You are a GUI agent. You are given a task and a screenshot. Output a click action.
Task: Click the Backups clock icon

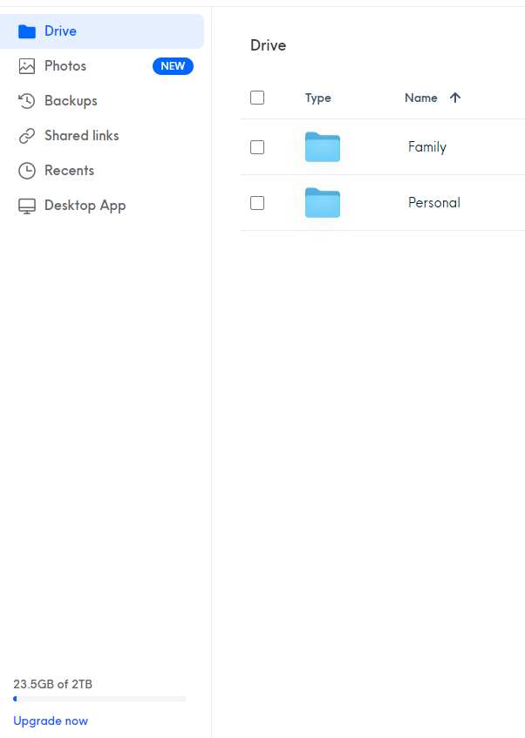coord(26,100)
